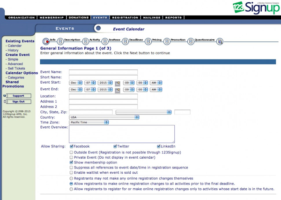
Task: Select Allow changes prior to final deadline radio
Action: pyautogui.click(x=71, y=184)
